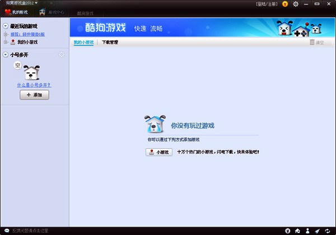Open 小号多开 settings gear

click(x=62, y=54)
